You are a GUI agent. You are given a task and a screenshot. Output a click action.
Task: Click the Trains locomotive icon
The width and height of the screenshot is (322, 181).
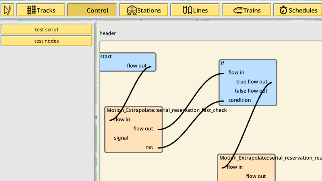238,10
